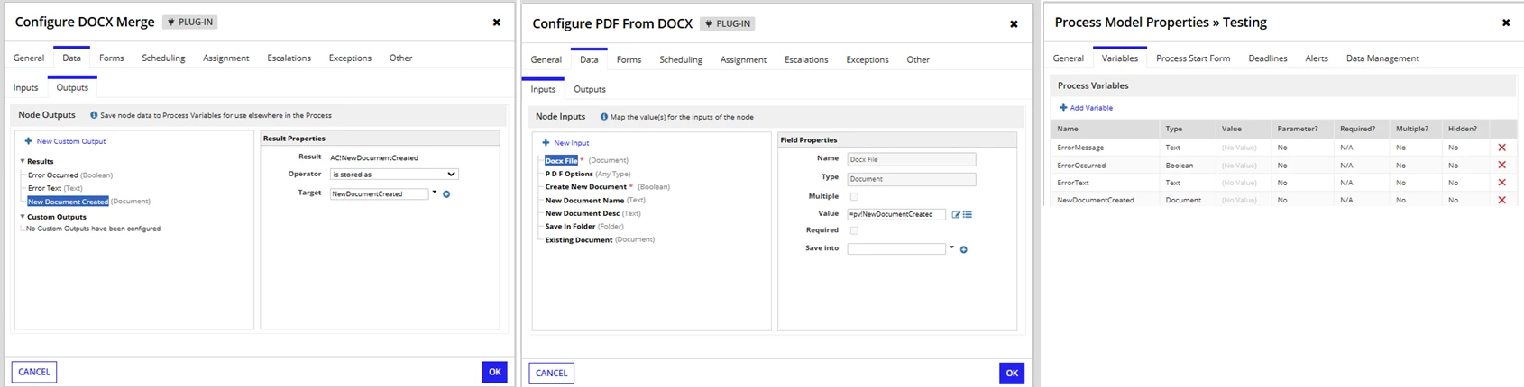
Task: Click the Name field showing Docx File
Action: click(x=911, y=159)
